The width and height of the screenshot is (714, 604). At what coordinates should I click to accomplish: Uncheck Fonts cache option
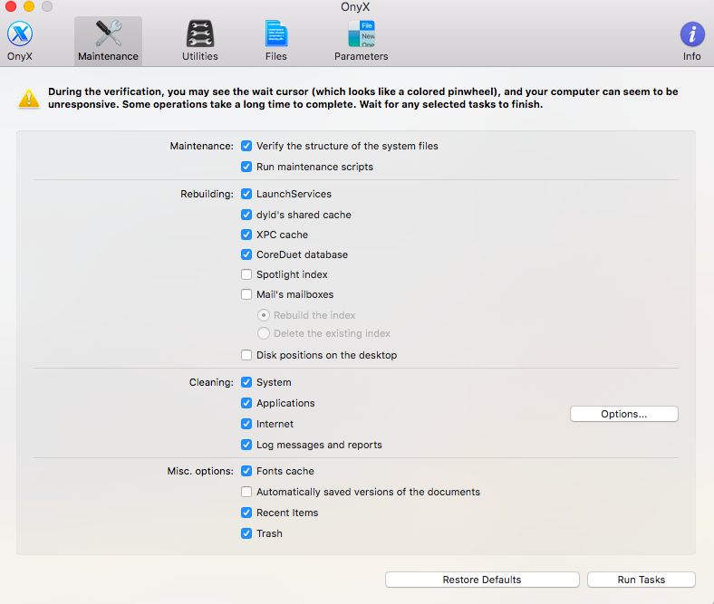coord(246,471)
